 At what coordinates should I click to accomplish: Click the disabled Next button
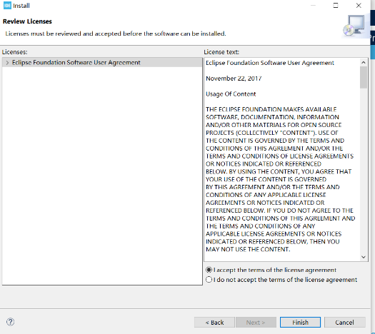[x=256, y=323]
